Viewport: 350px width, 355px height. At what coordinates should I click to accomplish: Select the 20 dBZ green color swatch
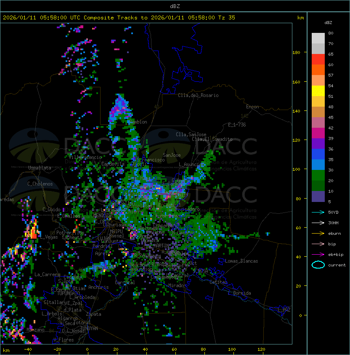(318, 186)
